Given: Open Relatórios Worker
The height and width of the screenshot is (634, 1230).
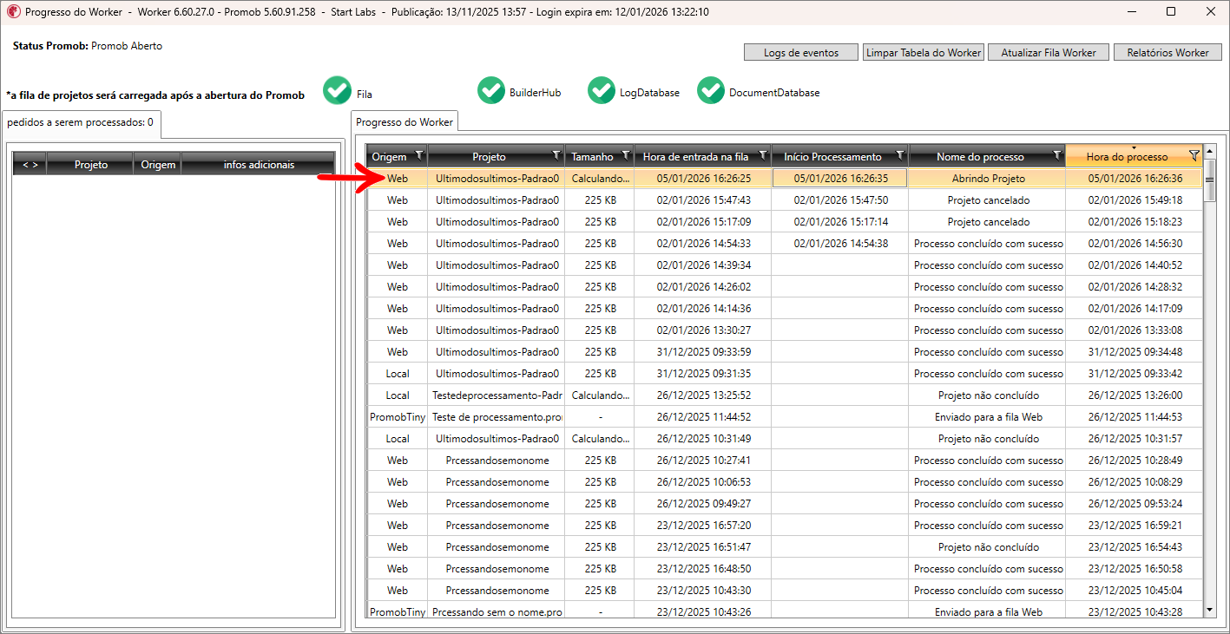Looking at the screenshot, I should click(1168, 53).
